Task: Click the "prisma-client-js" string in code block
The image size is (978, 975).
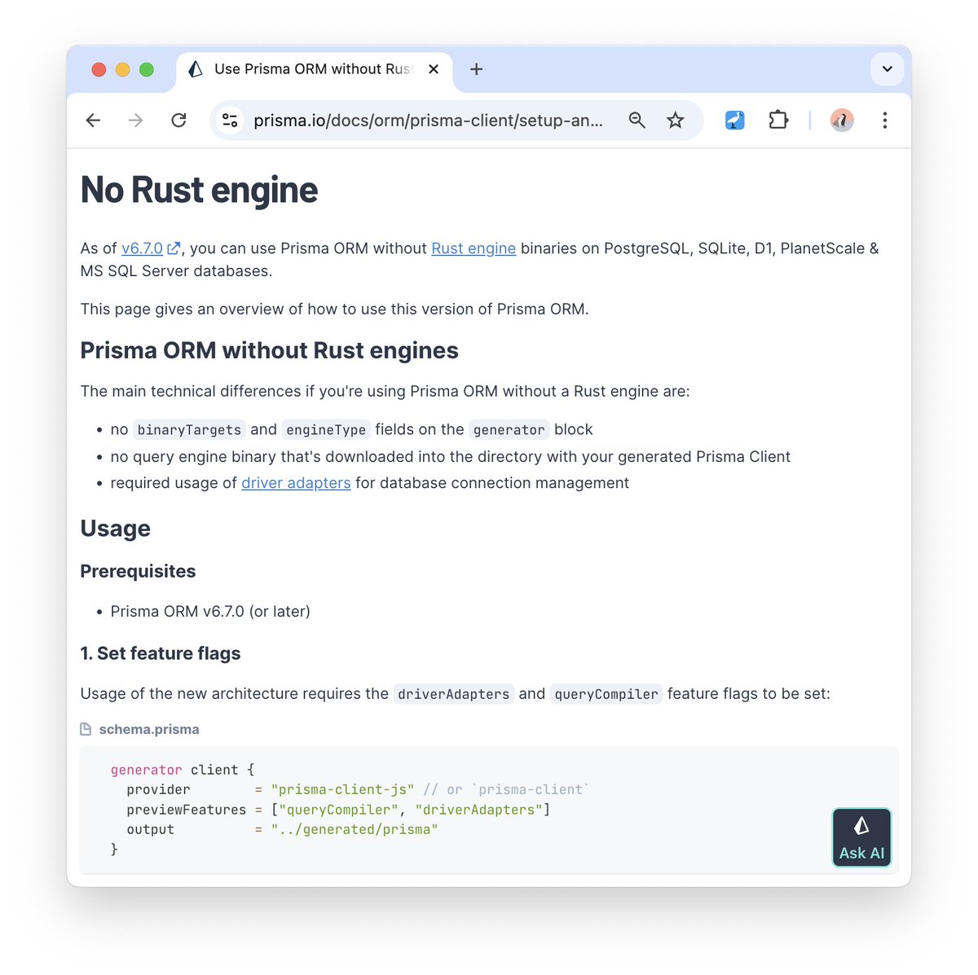Action: [x=342, y=789]
